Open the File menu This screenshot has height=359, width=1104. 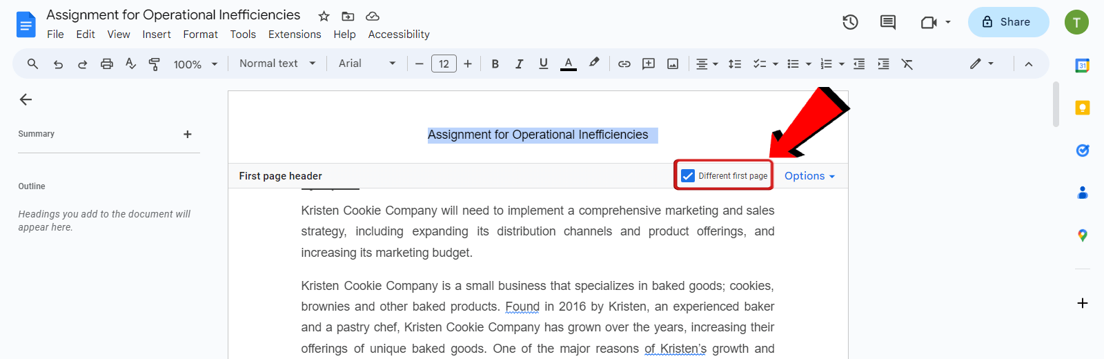coord(55,35)
